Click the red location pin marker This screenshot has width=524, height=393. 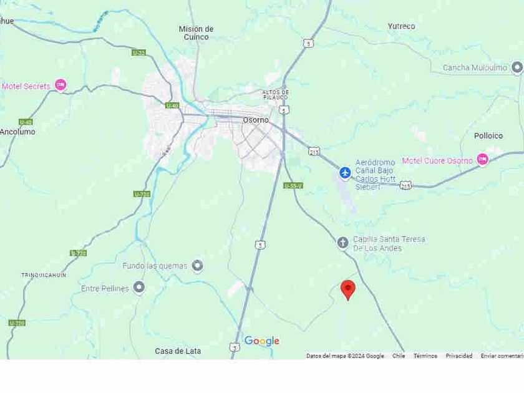(x=348, y=290)
